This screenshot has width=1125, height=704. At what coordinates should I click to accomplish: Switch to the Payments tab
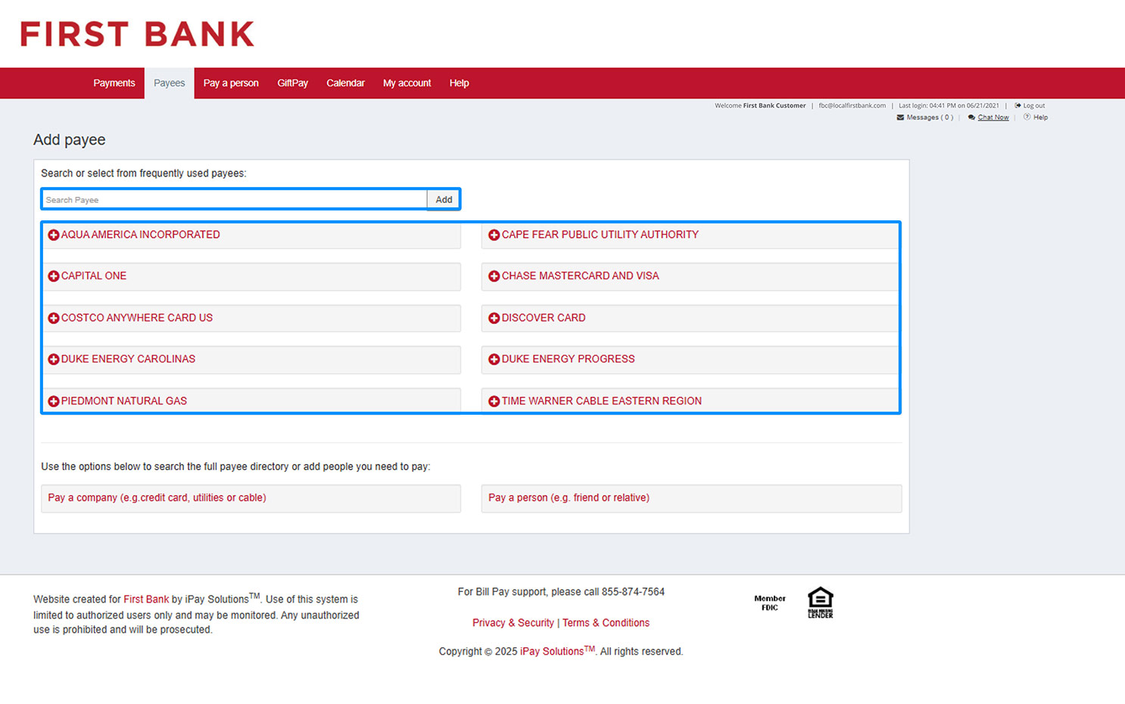click(x=114, y=83)
